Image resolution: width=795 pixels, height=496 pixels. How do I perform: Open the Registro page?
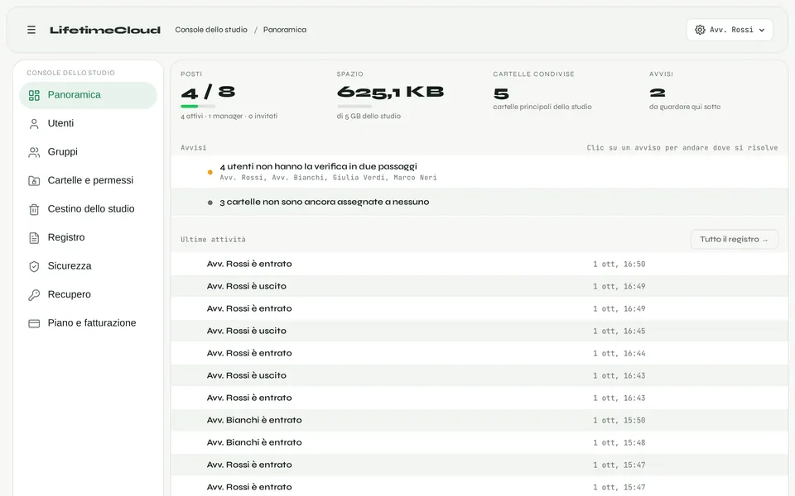coord(89,237)
